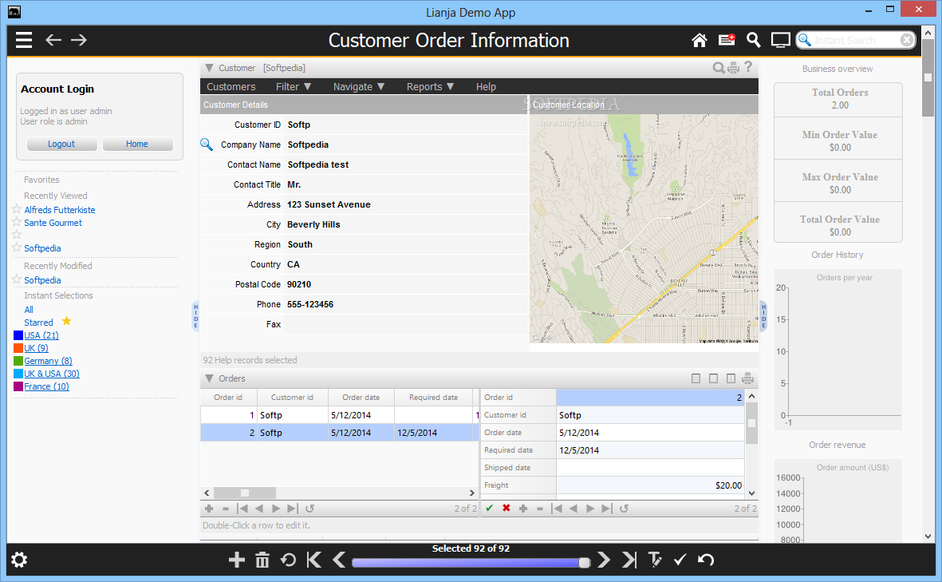
Task: Select the All instant selection
Action: 29,310
